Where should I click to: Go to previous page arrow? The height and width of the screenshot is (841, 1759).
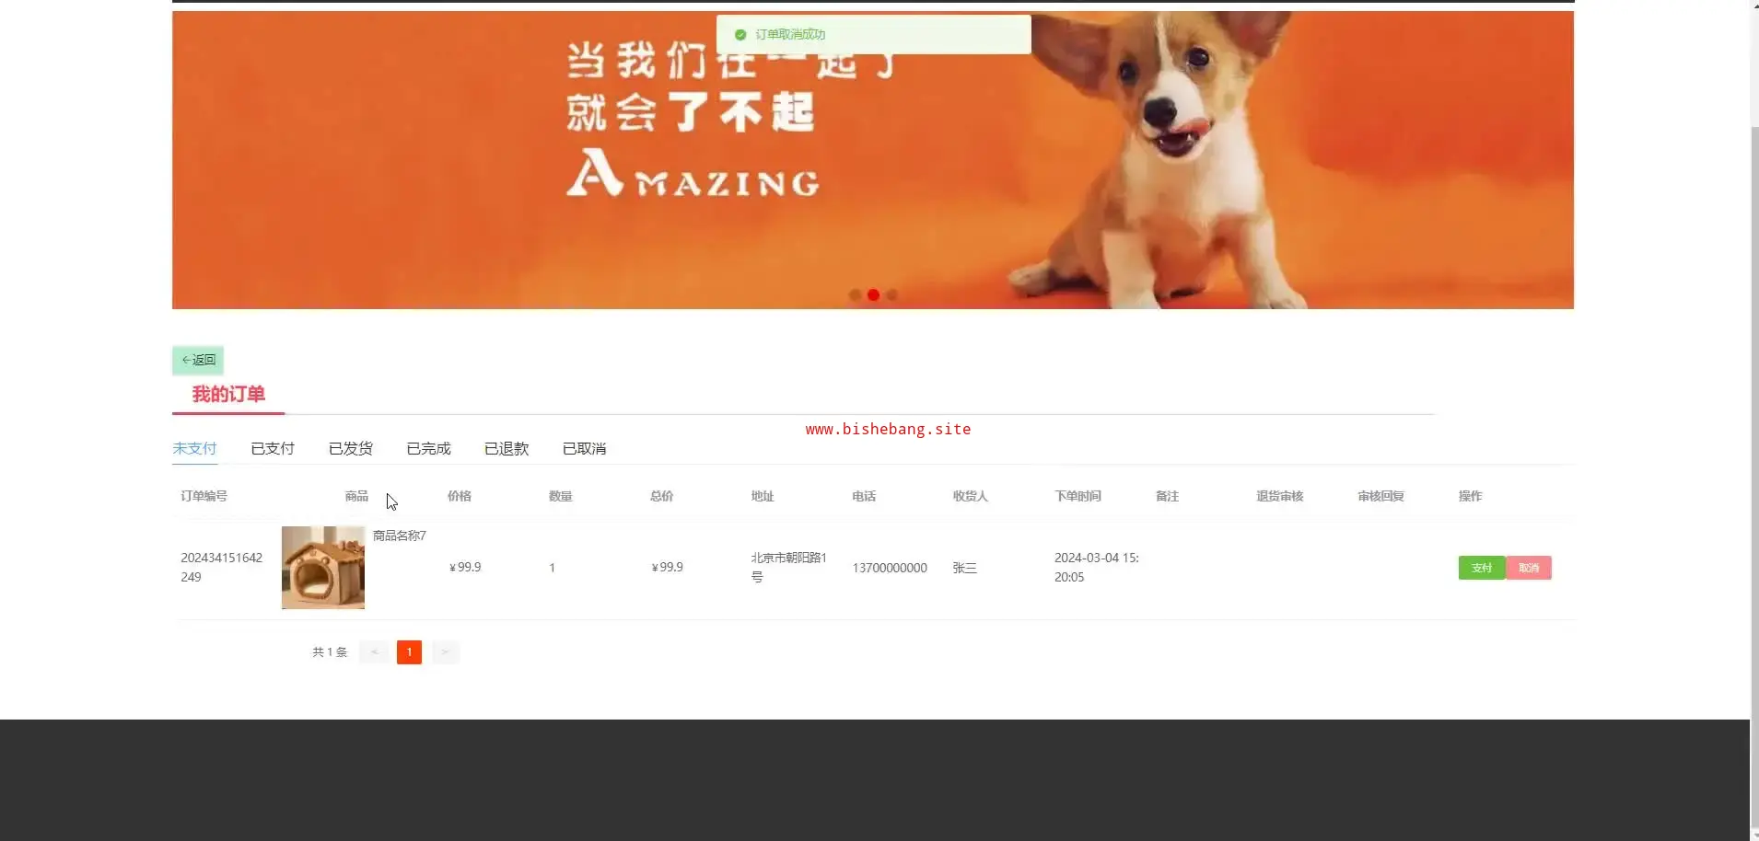click(x=374, y=652)
